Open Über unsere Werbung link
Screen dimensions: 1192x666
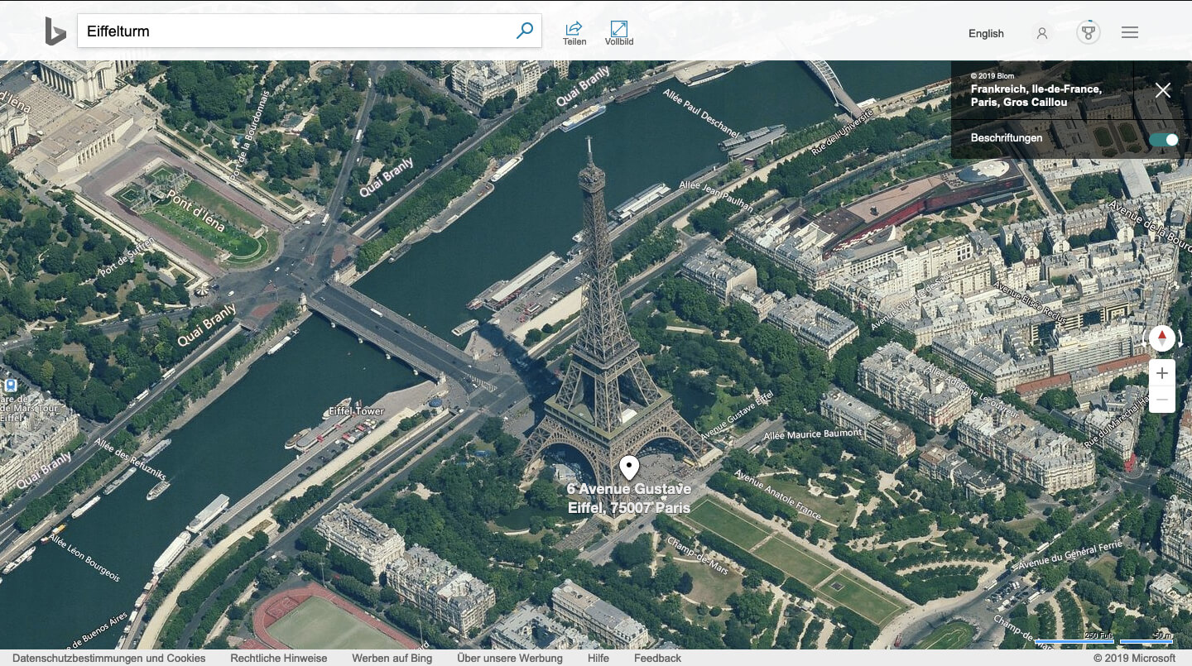[x=510, y=658]
